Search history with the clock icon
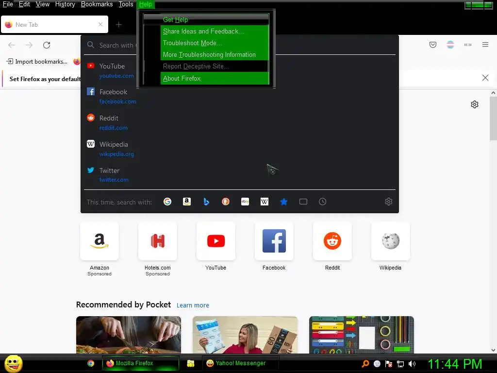 (322, 202)
